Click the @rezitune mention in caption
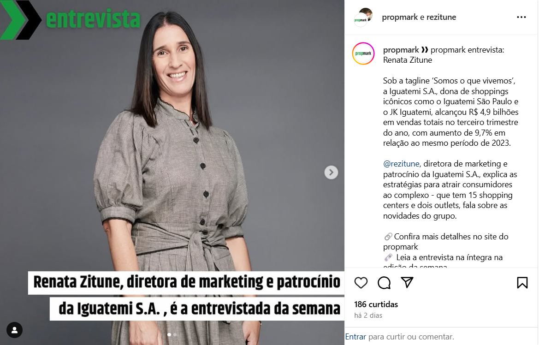Viewport: 539px width, 345px height. coord(401,164)
